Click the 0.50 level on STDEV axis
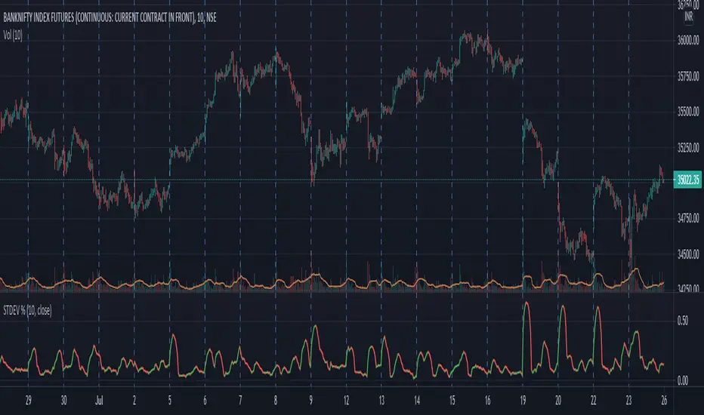The width and height of the screenshot is (704, 415). tap(682, 321)
